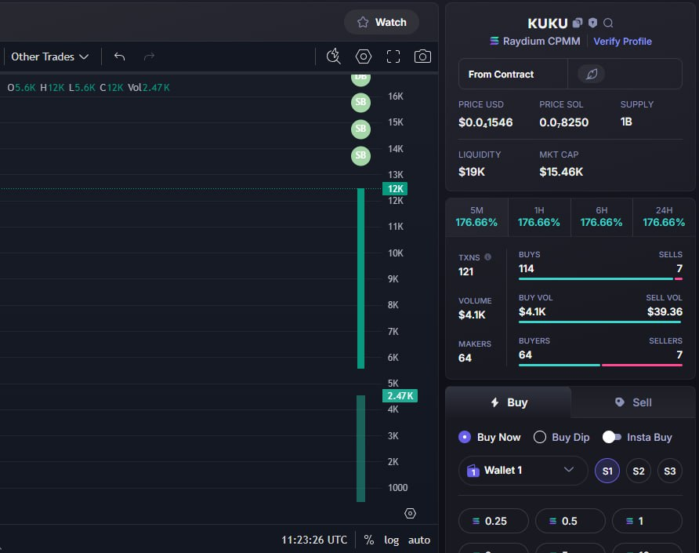Click the MKT CAP value $15.46K
The height and width of the screenshot is (553, 699).
[561, 172]
